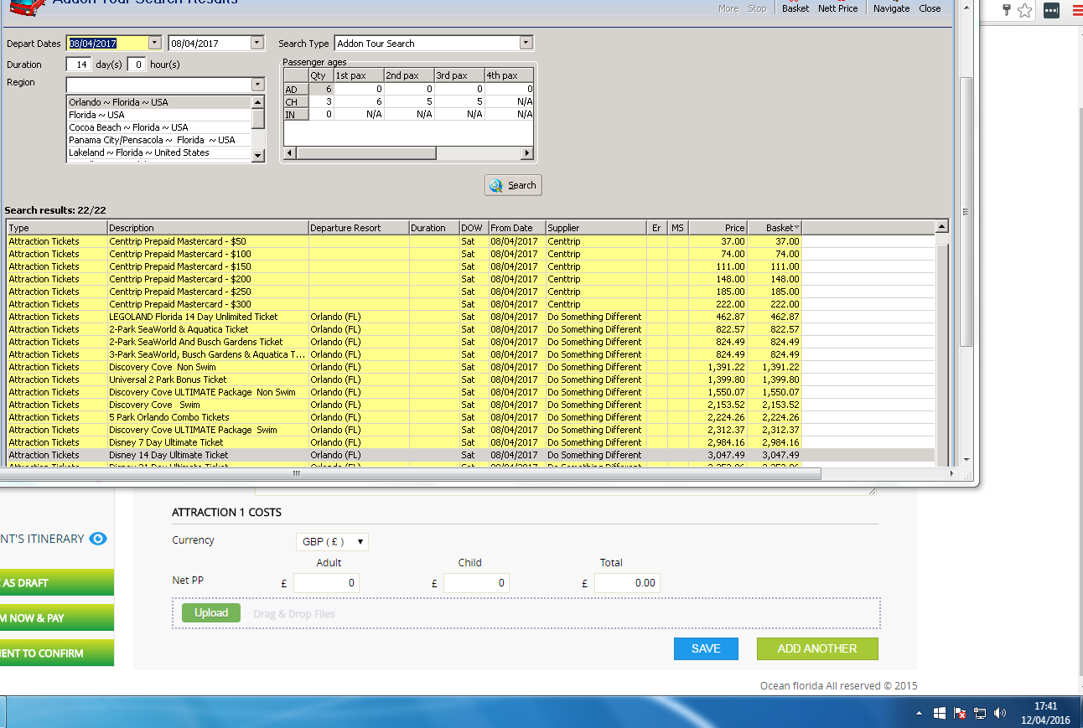The height and width of the screenshot is (728, 1083).
Task: Click the Basket column sort arrow
Action: (x=796, y=228)
